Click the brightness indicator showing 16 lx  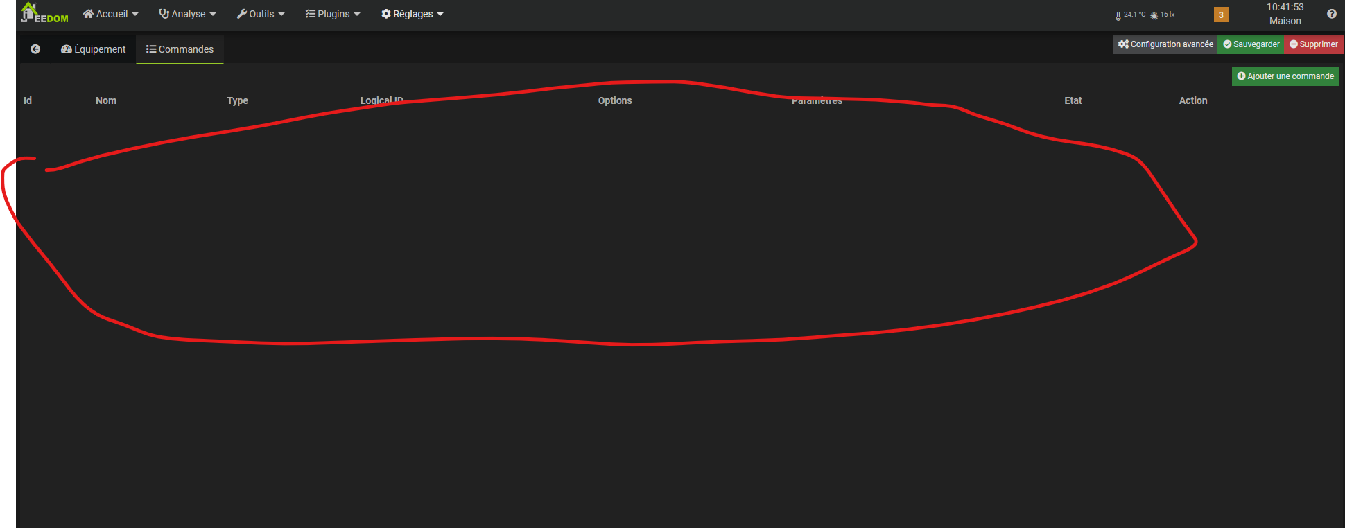click(x=1163, y=15)
